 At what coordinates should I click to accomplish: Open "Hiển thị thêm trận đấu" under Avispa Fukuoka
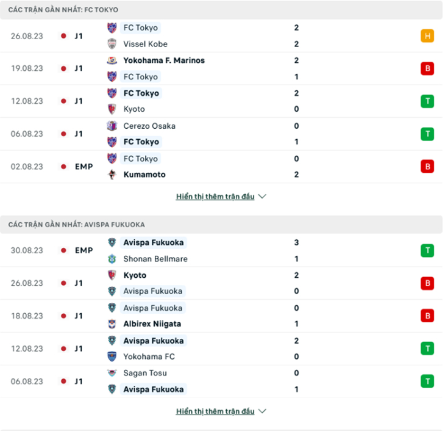215,411
